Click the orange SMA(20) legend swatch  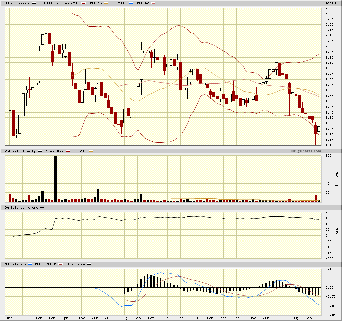tap(106, 3)
